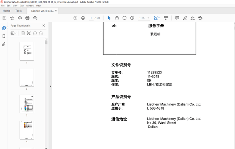Open the View menu
This screenshot has width=235, height=149.
[x=15, y=6]
